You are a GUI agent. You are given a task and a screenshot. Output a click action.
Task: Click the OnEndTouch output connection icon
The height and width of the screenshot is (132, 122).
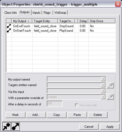[x=9, y=26]
